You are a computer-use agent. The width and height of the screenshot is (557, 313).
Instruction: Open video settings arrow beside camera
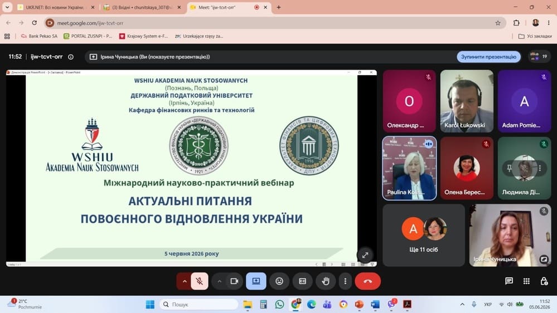tap(220, 281)
